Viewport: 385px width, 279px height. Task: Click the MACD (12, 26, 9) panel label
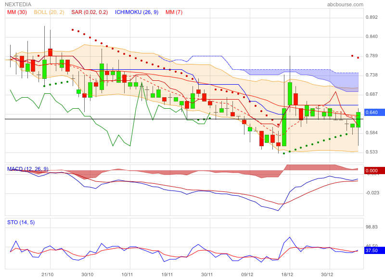(28, 169)
